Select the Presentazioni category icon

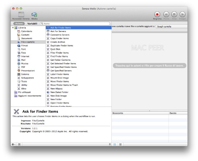(19, 71)
